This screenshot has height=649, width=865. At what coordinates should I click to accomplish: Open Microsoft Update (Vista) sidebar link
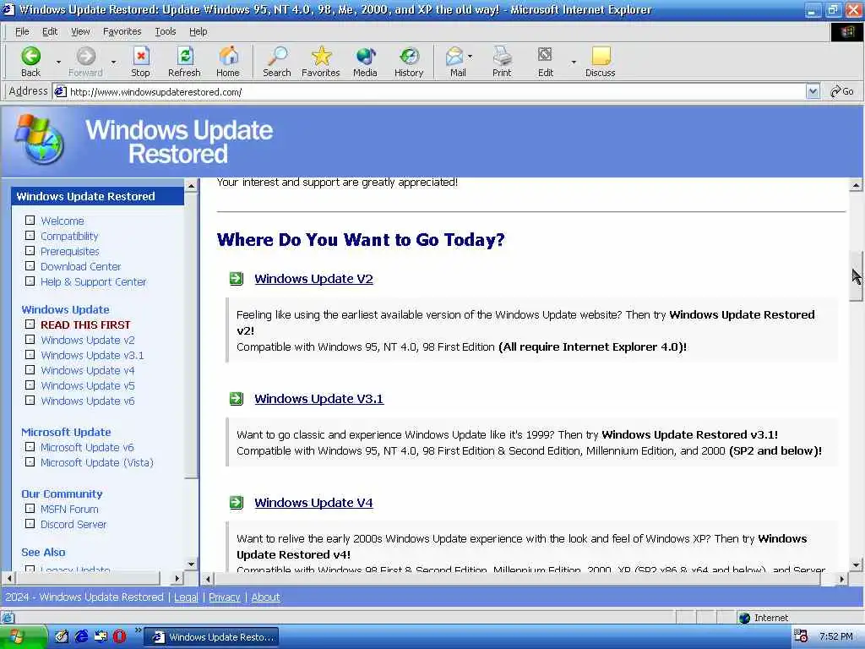[97, 462]
